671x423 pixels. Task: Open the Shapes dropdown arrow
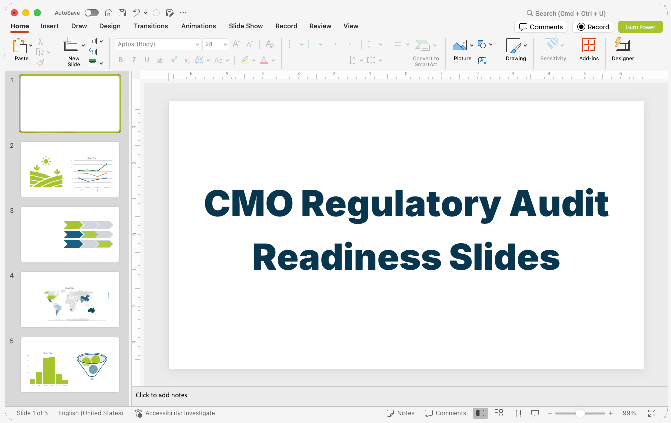coord(491,45)
